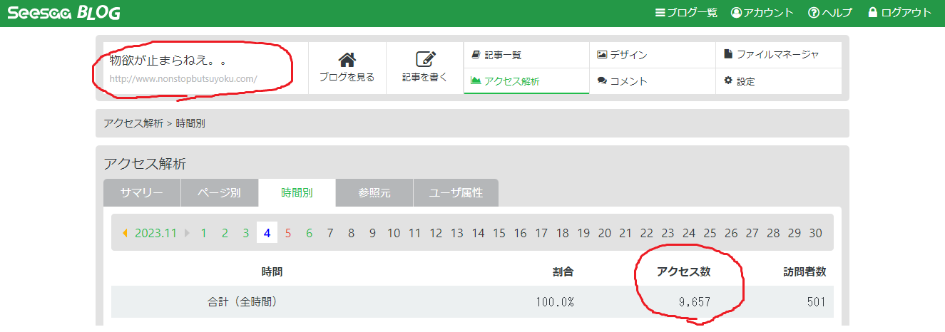Open ヘルプ in the top bar
Image resolution: width=945 pixels, height=332 pixels.
[x=830, y=13]
